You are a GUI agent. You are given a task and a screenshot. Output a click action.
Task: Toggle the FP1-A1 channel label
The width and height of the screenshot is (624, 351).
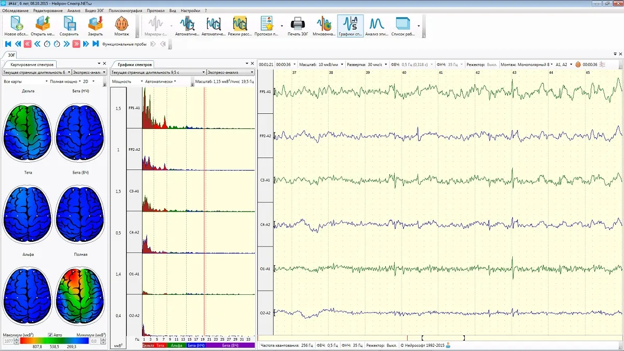tap(265, 92)
